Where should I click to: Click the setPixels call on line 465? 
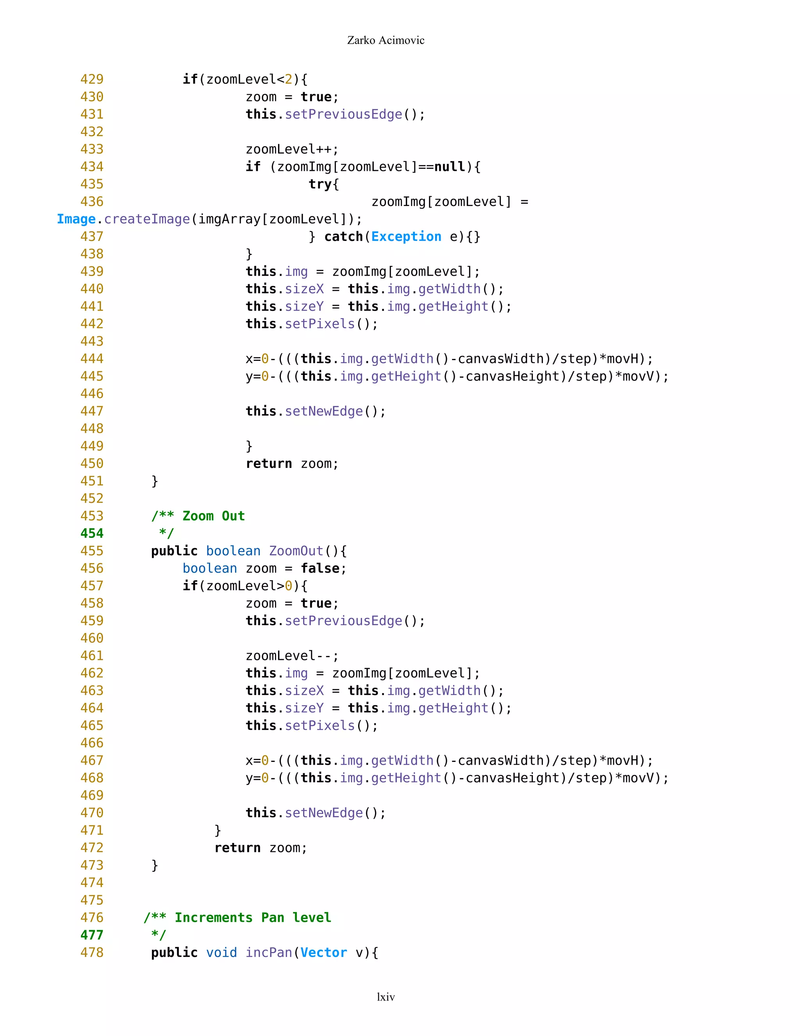click(320, 725)
